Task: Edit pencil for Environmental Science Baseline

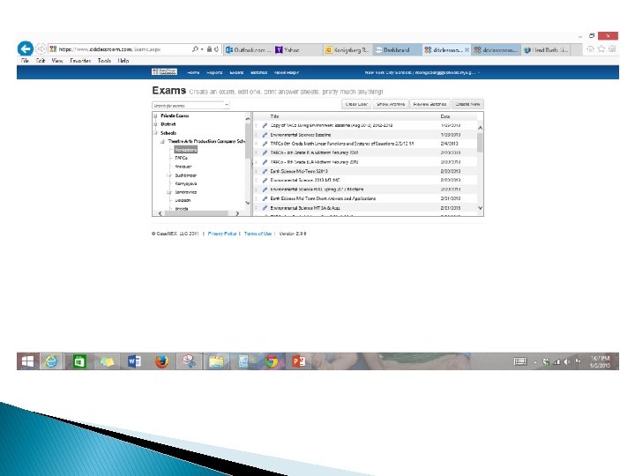Action: (x=265, y=134)
